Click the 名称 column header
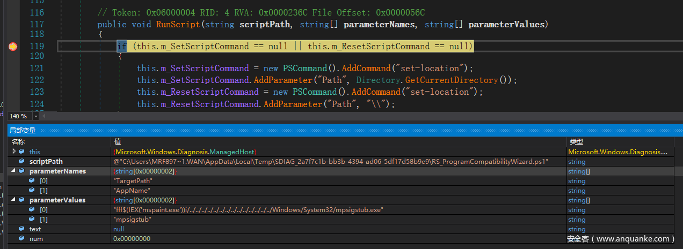Screen dimensions: 683x249 tap(18, 142)
